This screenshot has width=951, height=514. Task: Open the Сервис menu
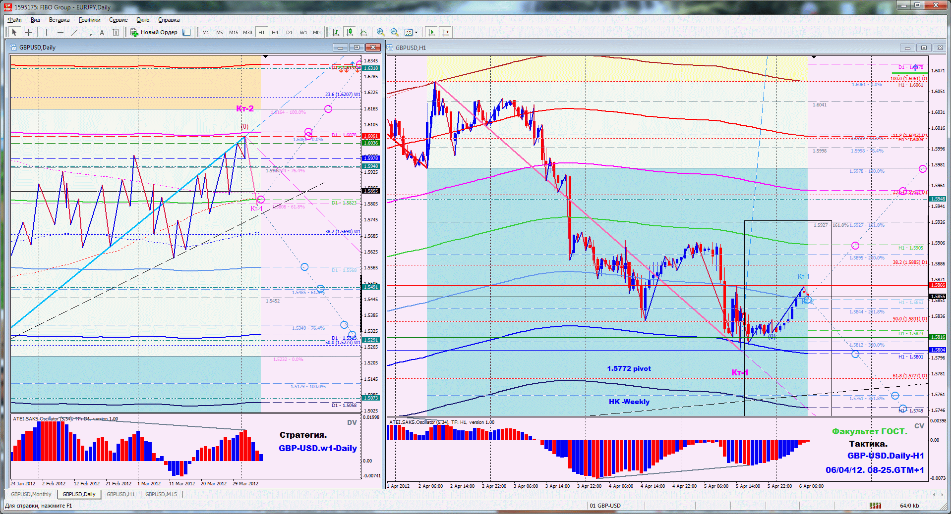click(x=119, y=20)
